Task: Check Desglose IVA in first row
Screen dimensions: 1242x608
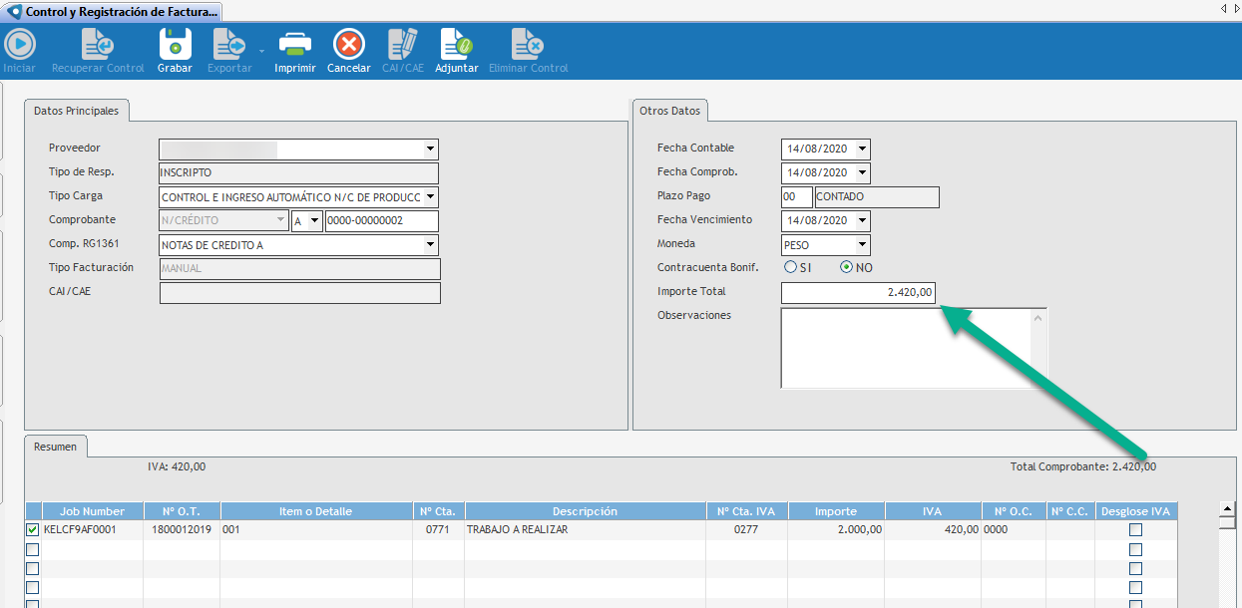Action: pyautogui.click(x=1135, y=530)
